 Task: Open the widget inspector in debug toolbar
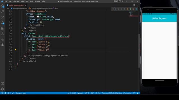pos(136,9)
